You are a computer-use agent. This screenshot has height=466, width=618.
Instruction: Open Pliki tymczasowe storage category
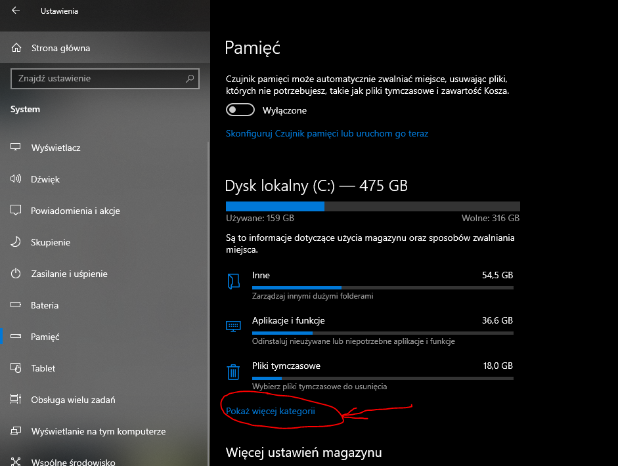tap(370, 376)
